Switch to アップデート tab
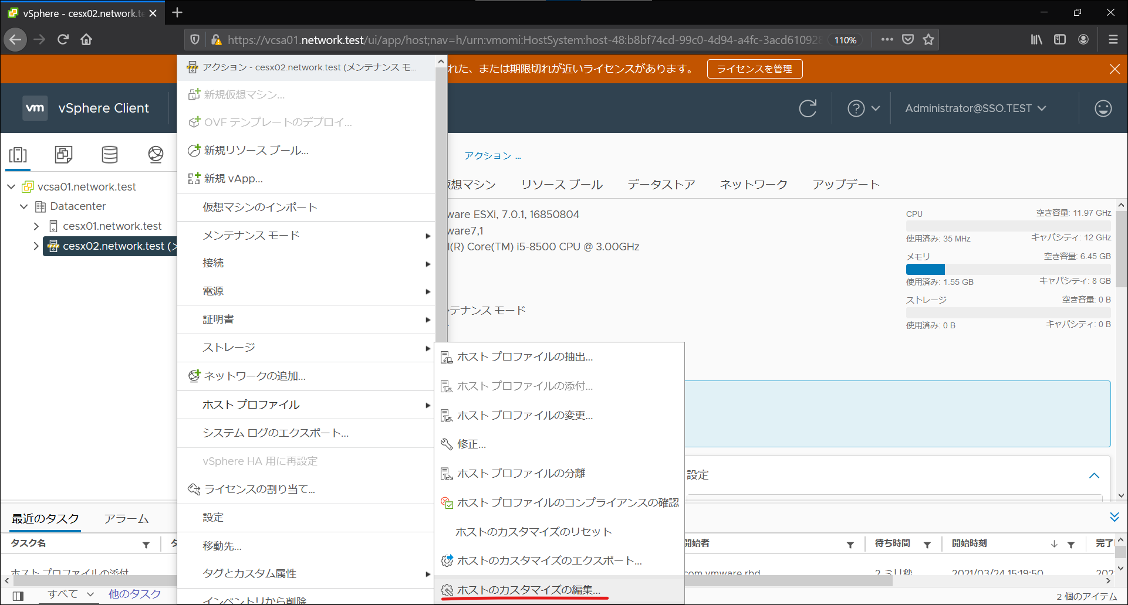This screenshot has height=605, width=1128. (846, 185)
